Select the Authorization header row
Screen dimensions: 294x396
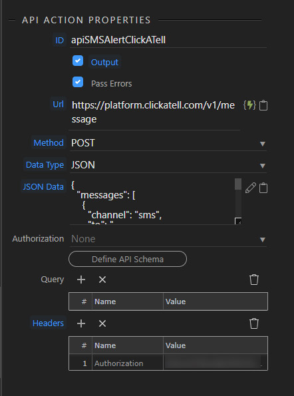(168, 363)
